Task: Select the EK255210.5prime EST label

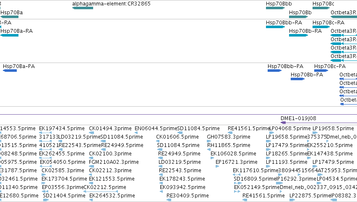Action: pyautogui.click(x=330, y=145)
